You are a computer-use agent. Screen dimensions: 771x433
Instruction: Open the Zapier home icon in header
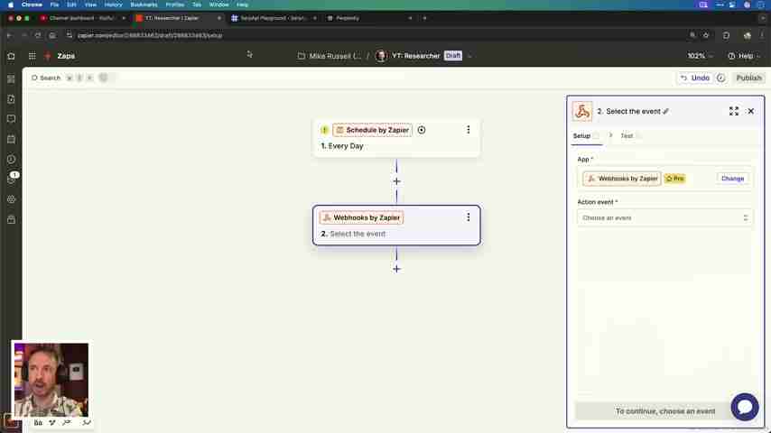point(11,56)
